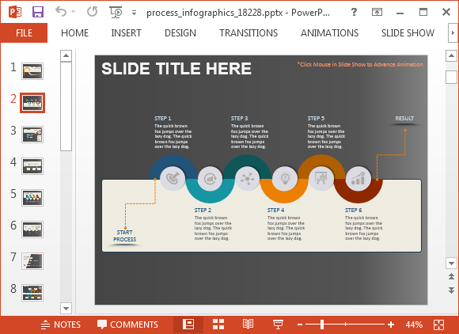Screen dimensions: 459x334
Task: Click the thumbnail pane scrollbar thumb
Action: 66,106
